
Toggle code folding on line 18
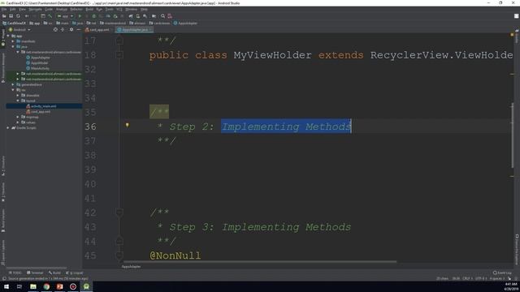click(119, 55)
